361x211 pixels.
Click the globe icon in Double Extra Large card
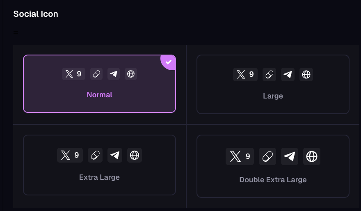pos(312,156)
